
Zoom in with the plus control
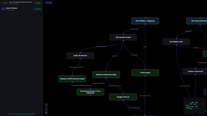[46, 104]
